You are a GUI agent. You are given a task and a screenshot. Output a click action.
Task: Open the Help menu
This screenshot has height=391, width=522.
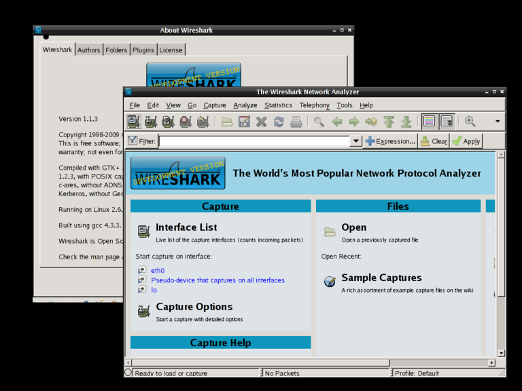tap(366, 105)
